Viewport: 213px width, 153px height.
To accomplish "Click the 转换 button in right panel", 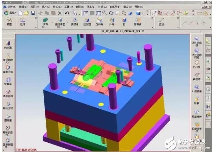I will [x=197, y=100].
